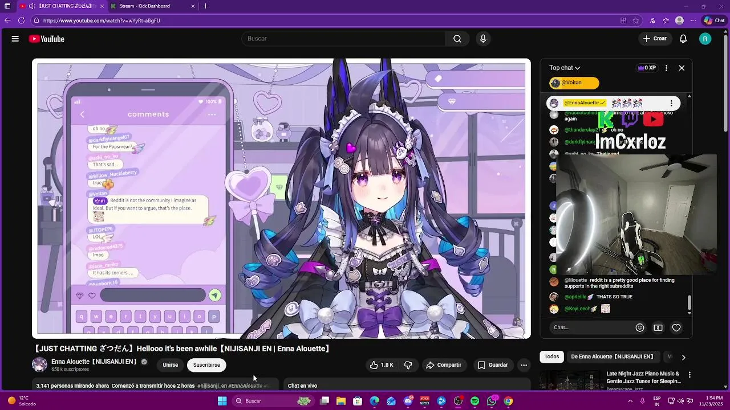The height and width of the screenshot is (410, 730).
Task: Open the Enna Alouette channel avatar
Action: tap(39, 365)
